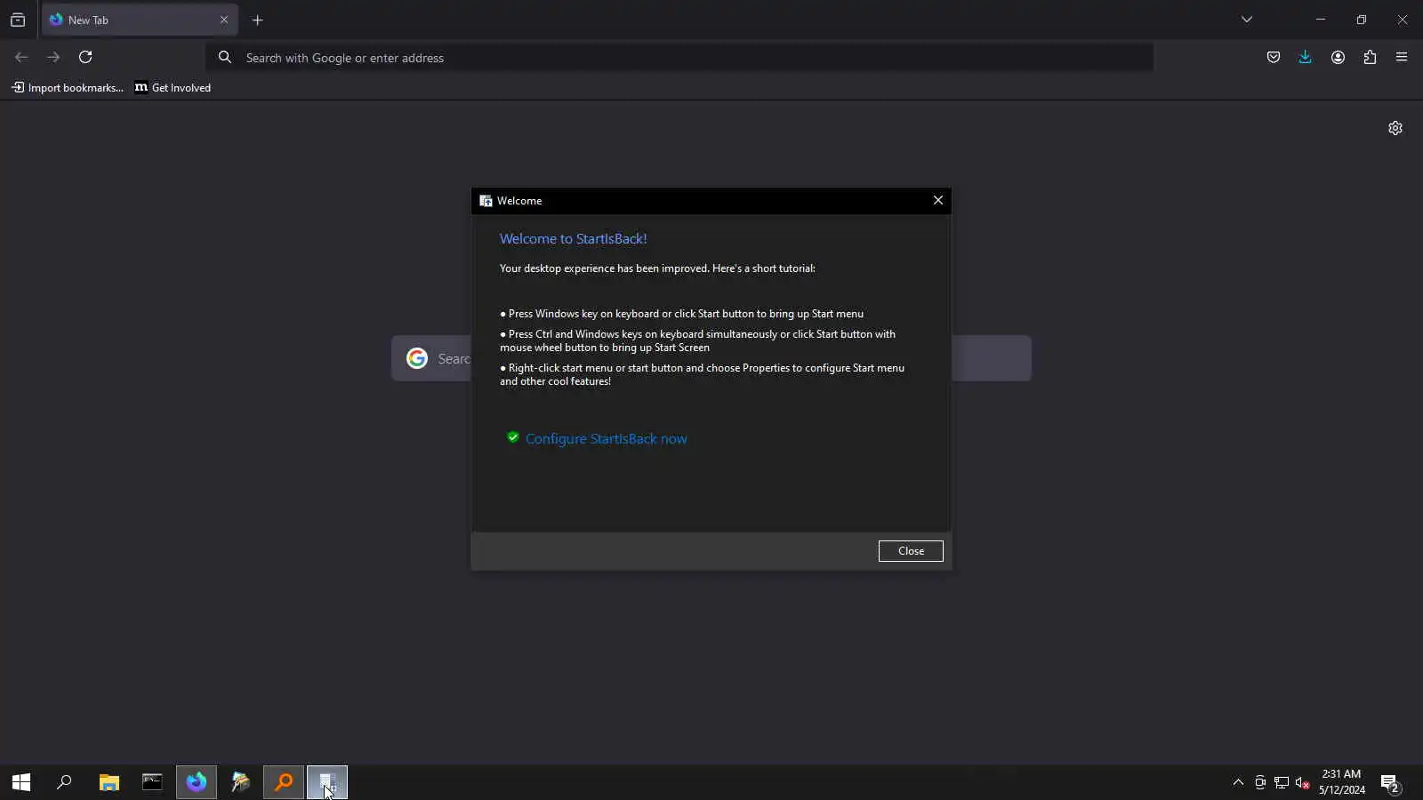The image size is (1423, 800).
Task: Close the New Tab browser tab
Action: 224,20
